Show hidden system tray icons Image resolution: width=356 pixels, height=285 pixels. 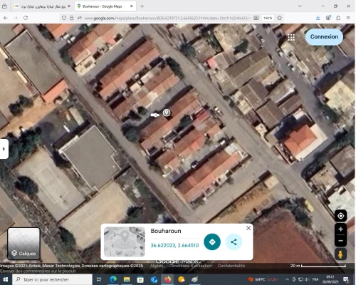[287, 279]
